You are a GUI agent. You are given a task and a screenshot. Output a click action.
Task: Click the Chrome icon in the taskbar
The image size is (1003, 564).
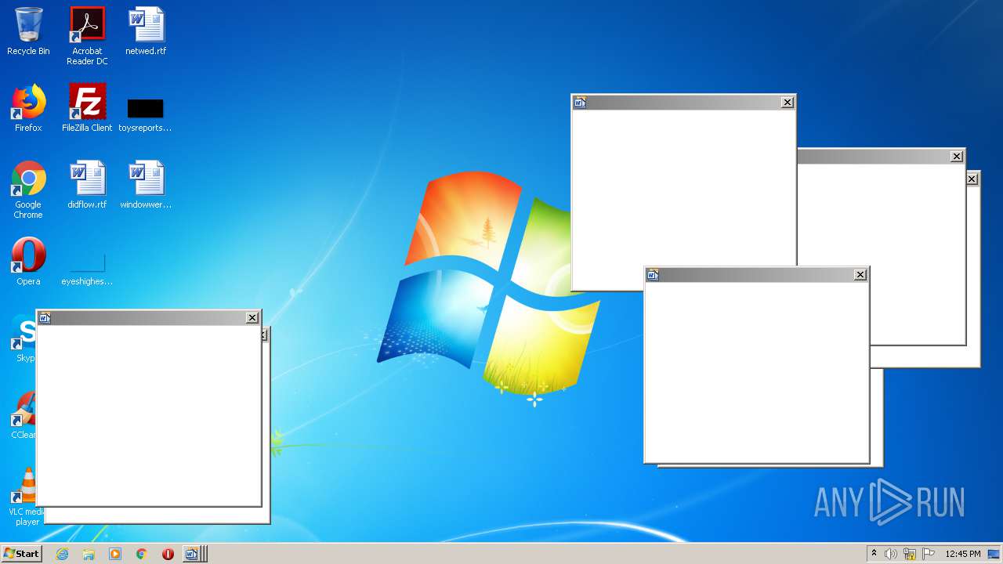[x=142, y=554]
